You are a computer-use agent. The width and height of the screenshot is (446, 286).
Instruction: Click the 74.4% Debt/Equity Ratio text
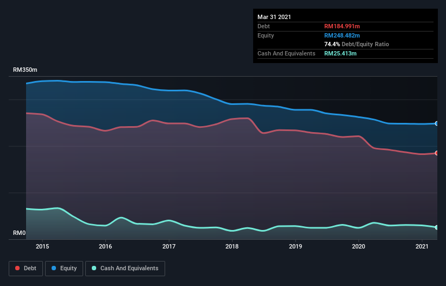point(356,44)
